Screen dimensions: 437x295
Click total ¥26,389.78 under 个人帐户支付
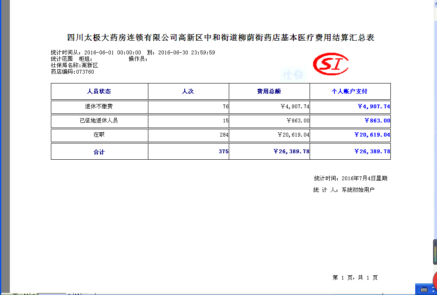(372, 151)
